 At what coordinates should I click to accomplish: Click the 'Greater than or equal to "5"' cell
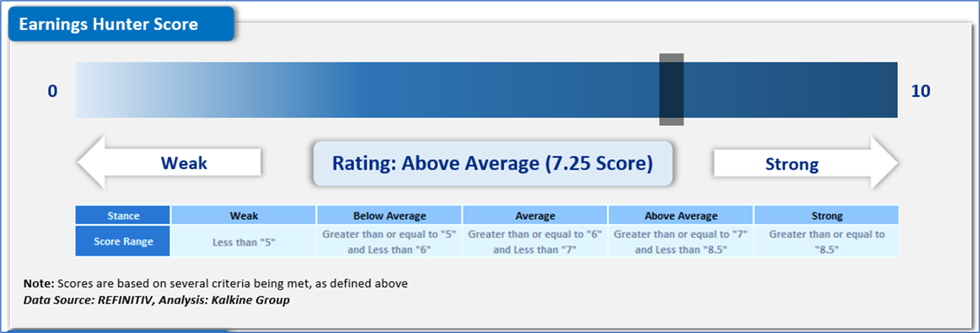click(x=390, y=241)
